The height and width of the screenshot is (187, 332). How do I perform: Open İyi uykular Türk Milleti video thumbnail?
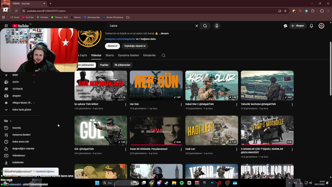point(101,85)
